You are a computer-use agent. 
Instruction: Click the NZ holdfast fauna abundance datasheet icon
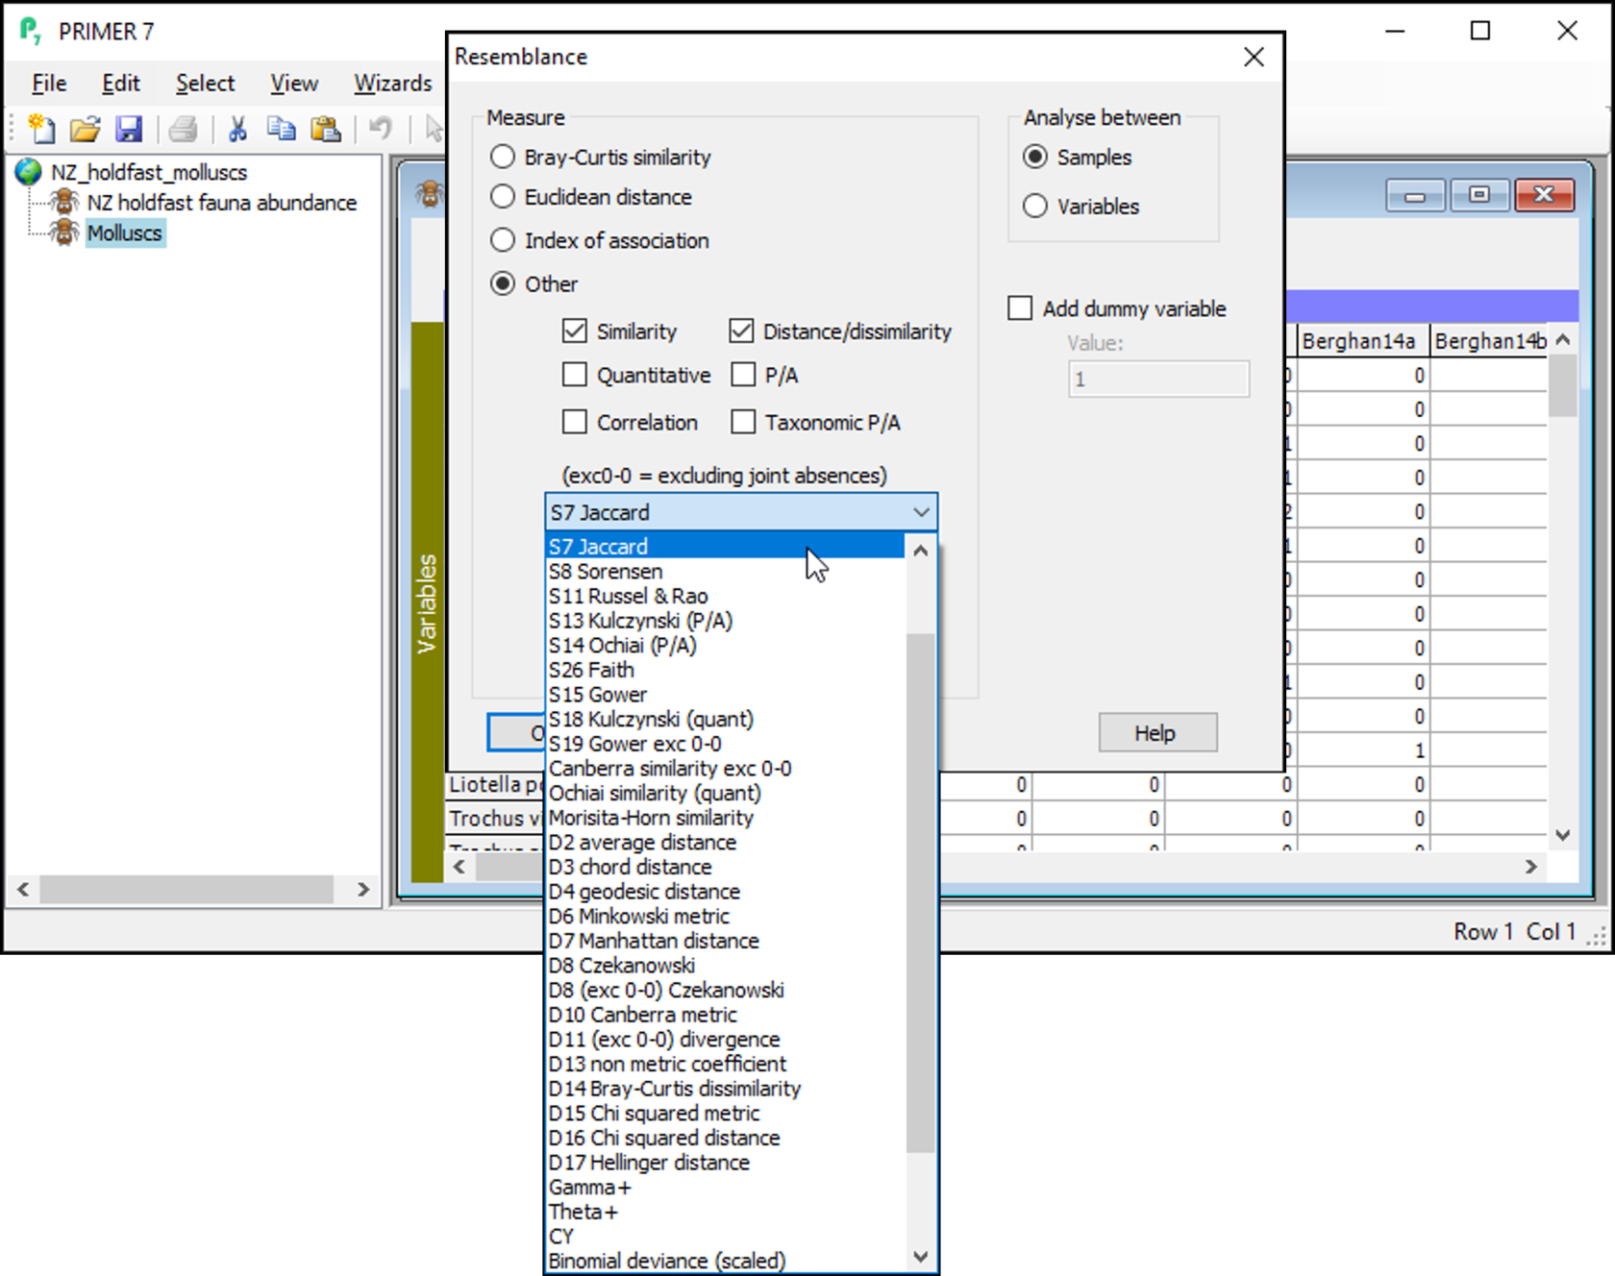tap(64, 202)
